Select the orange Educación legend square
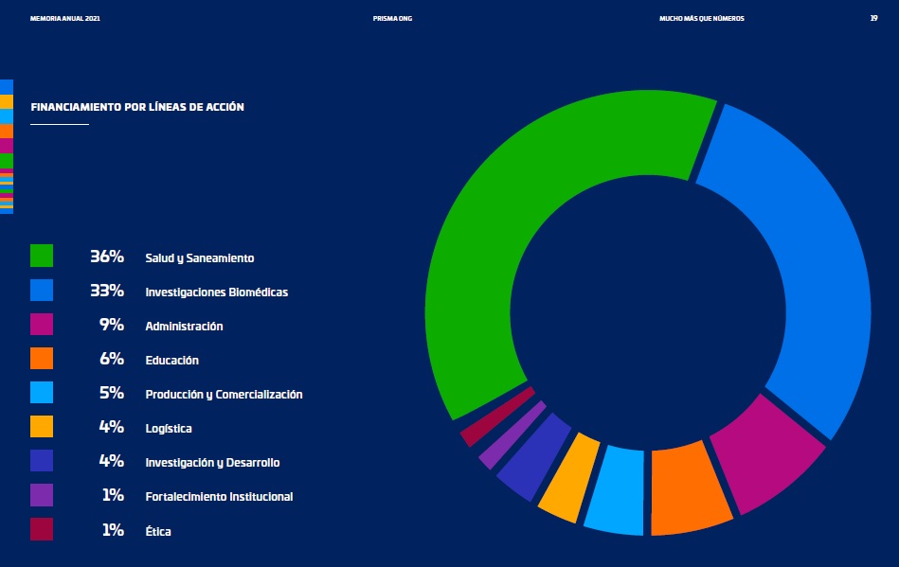The width and height of the screenshot is (899, 567). click(x=42, y=359)
